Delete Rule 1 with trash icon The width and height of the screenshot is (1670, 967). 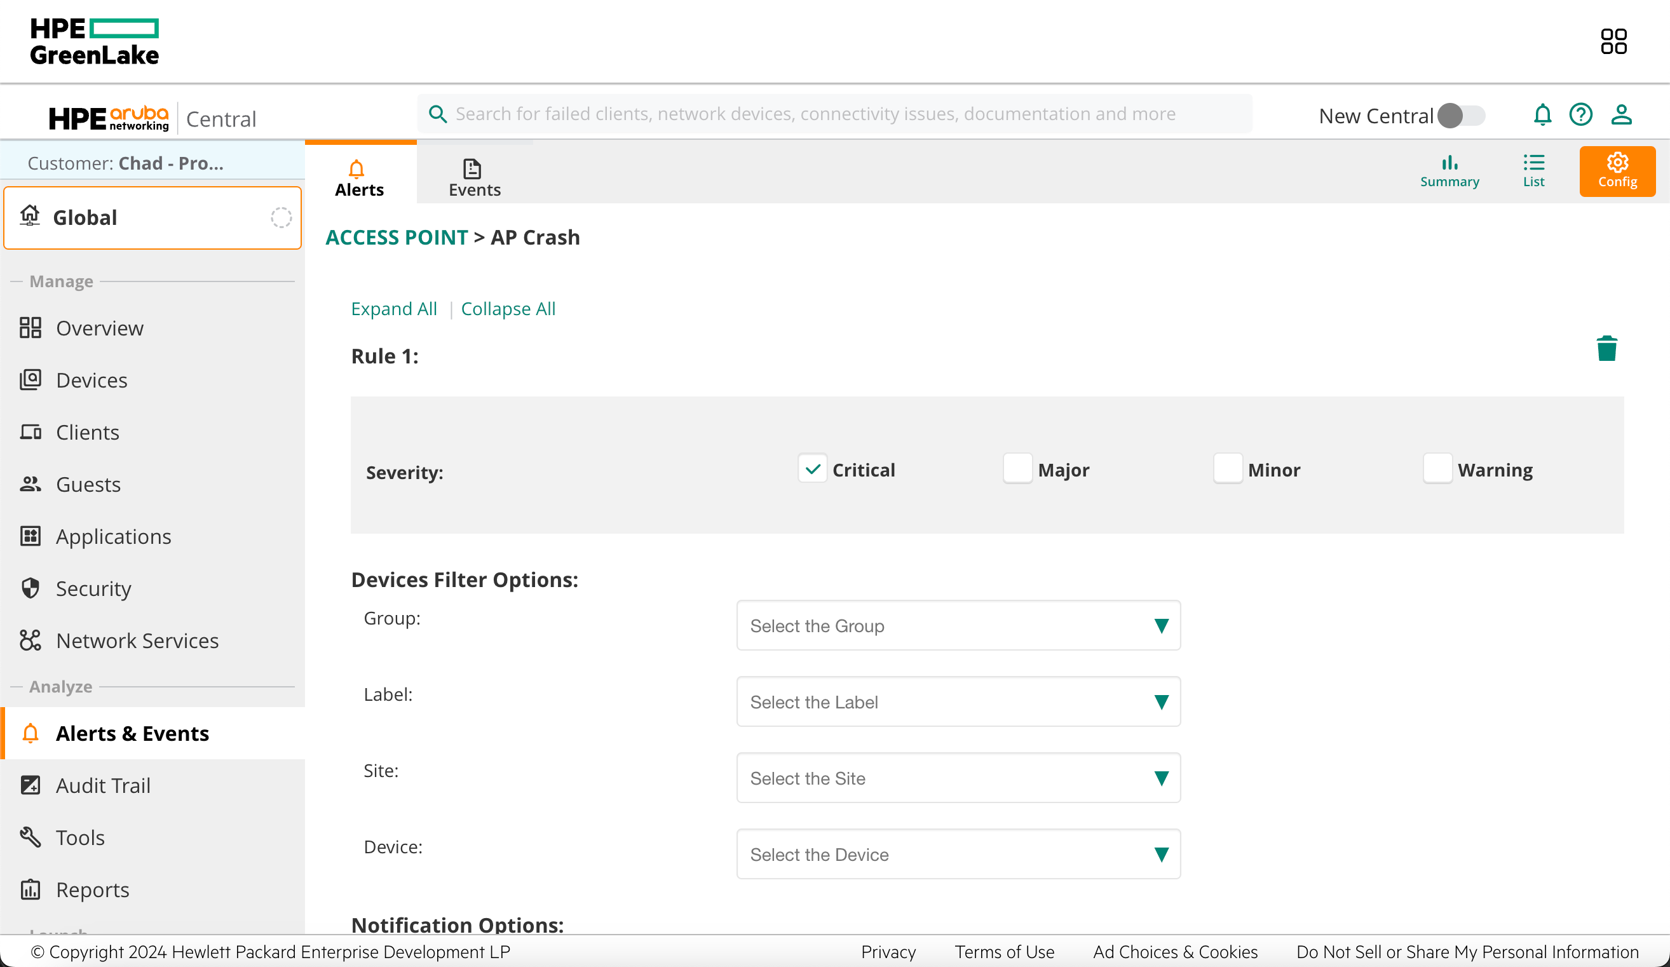point(1605,348)
